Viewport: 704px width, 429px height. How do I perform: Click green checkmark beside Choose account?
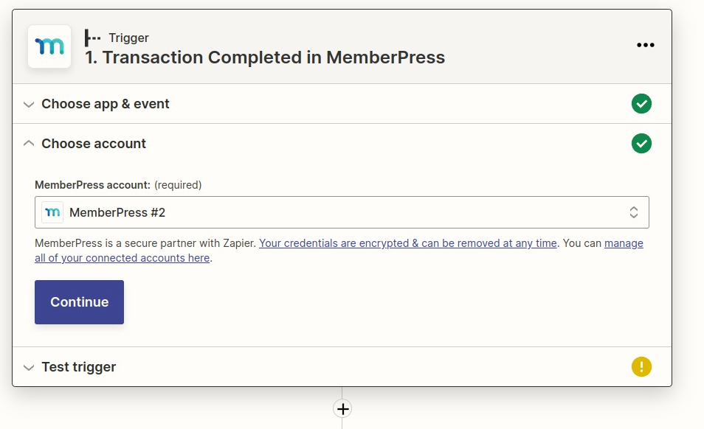pyautogui.click(x=641, y=144)
